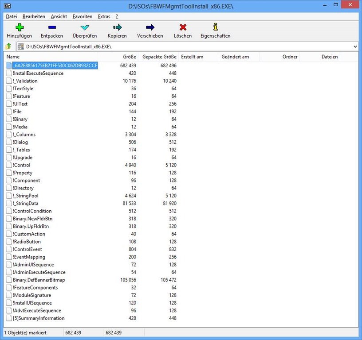362x340 pixels.
Task: Select the !ControlEvent entry
Action: click(x=28, y=249)
